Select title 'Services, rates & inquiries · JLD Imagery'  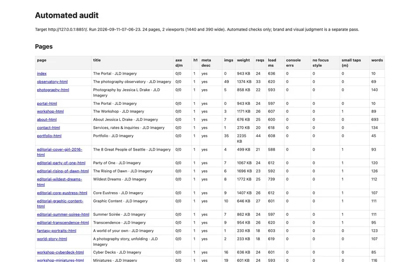click(x=129, y=128)
